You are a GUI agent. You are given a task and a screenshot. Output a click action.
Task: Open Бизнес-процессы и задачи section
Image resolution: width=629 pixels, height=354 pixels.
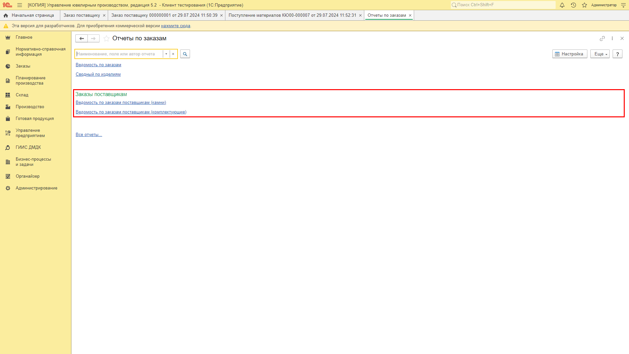click(x=35, y=162)
